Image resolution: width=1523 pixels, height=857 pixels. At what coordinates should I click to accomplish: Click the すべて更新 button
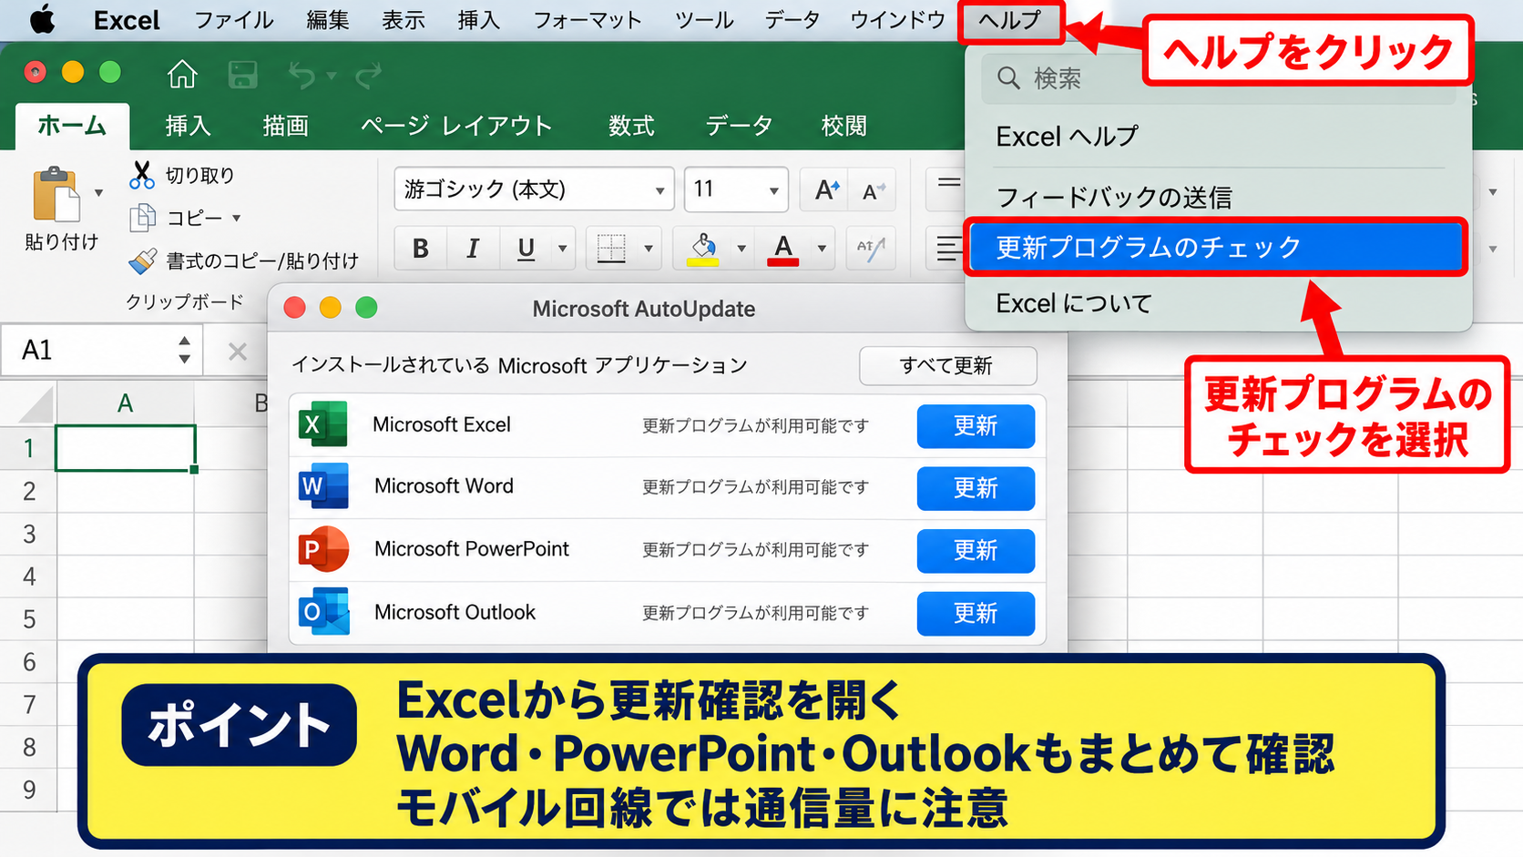coord(947,365)
